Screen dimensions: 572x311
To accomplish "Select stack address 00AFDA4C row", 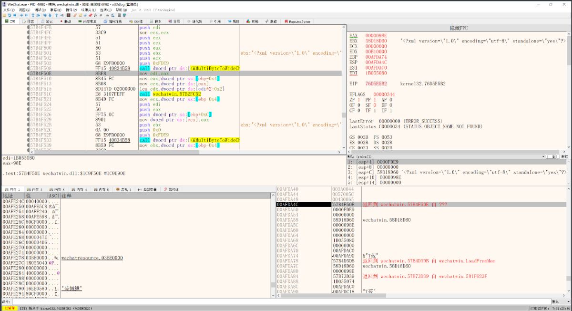I will (421, 205).
